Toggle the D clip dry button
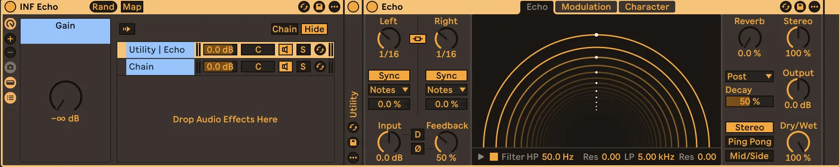840x167 pixels. pos(418,134)
